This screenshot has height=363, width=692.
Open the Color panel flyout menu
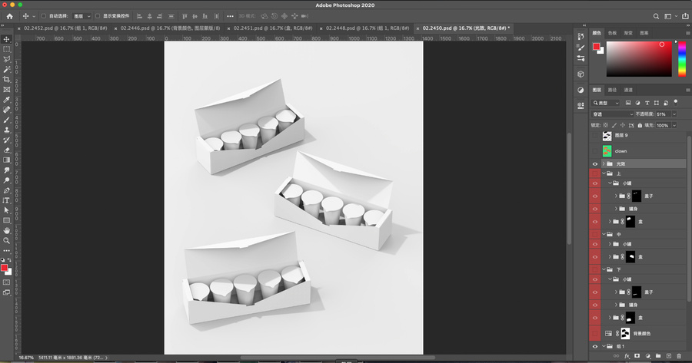tap(687, 33)
